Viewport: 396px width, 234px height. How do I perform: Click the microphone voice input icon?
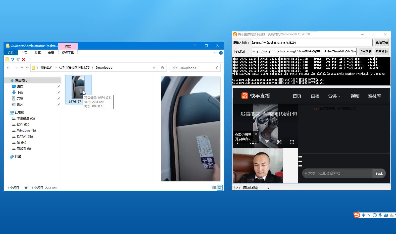point(380,215)
